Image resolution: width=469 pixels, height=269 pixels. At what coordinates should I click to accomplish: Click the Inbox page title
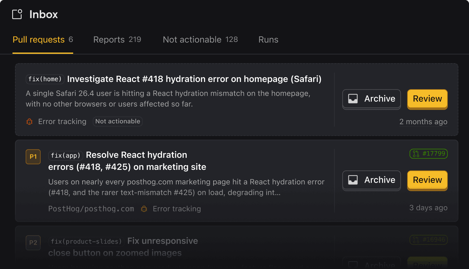click(x=43, y=14)
